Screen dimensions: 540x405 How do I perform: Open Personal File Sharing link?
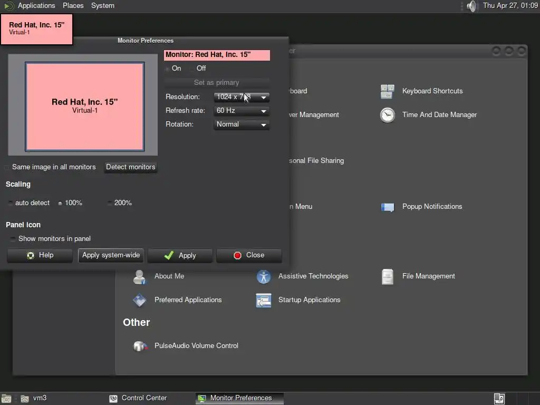316,161
